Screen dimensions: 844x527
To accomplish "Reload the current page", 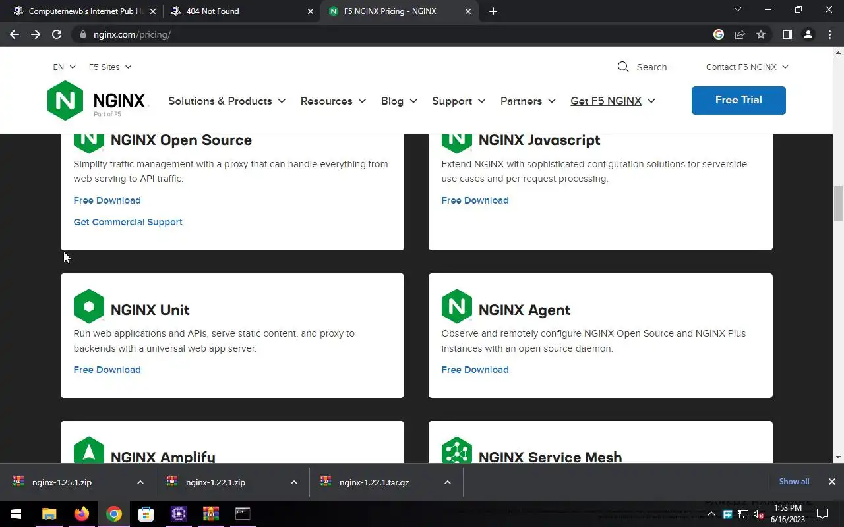I will tap(57, 34).
